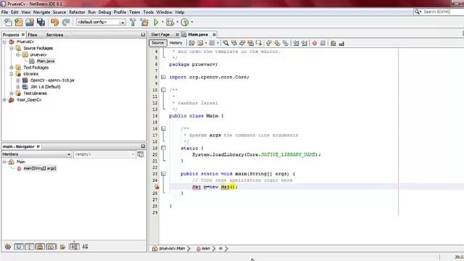The height and width of the screenshot is (261, 464).
Task: Toggle Fully Qualified Names in the Navigator
Action: click(x=62, y=246)
